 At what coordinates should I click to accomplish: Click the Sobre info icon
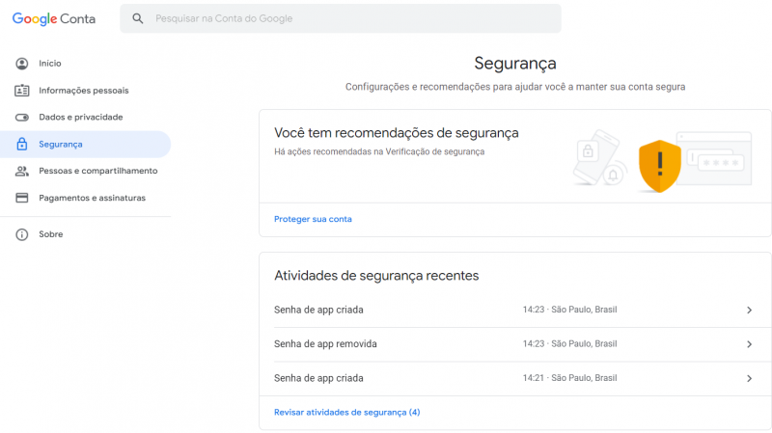[21, 234]
